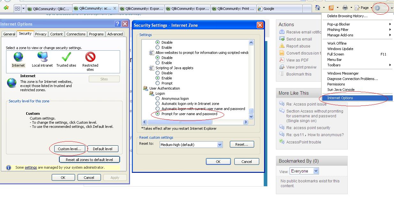Click the Home icon in the command bar
The image size is (394, 198).
(318, 8)
